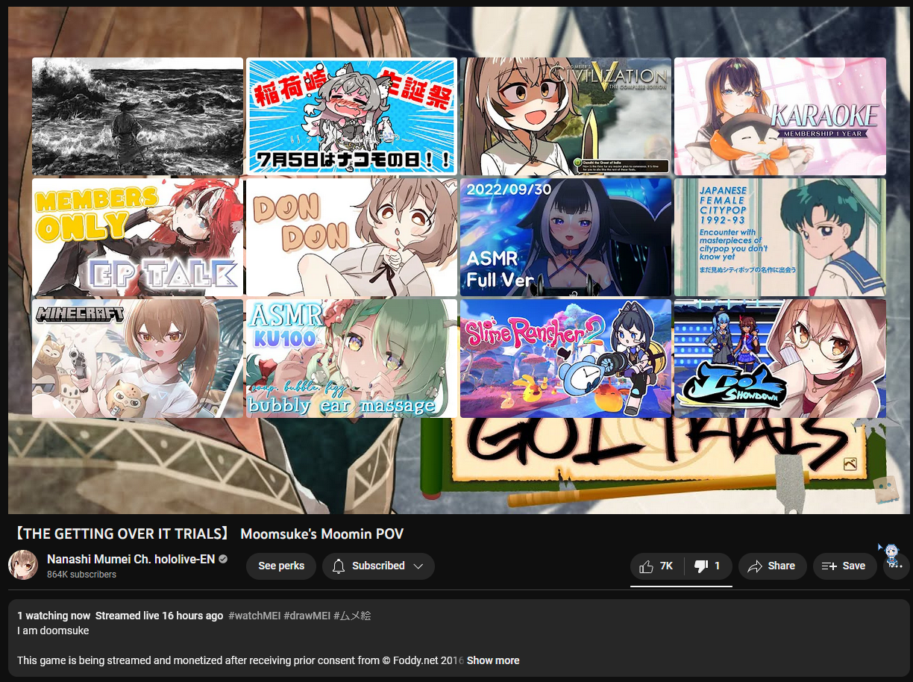Open the more actions menu beside Save
The height and width of the screenshot is (682, 913).
[x=896, y=566]
